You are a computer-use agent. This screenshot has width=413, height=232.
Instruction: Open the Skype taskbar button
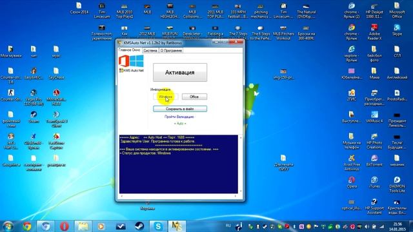(158, 226)
